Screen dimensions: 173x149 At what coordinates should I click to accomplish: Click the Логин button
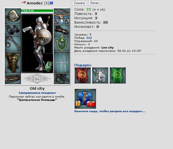tap(94, 3)
